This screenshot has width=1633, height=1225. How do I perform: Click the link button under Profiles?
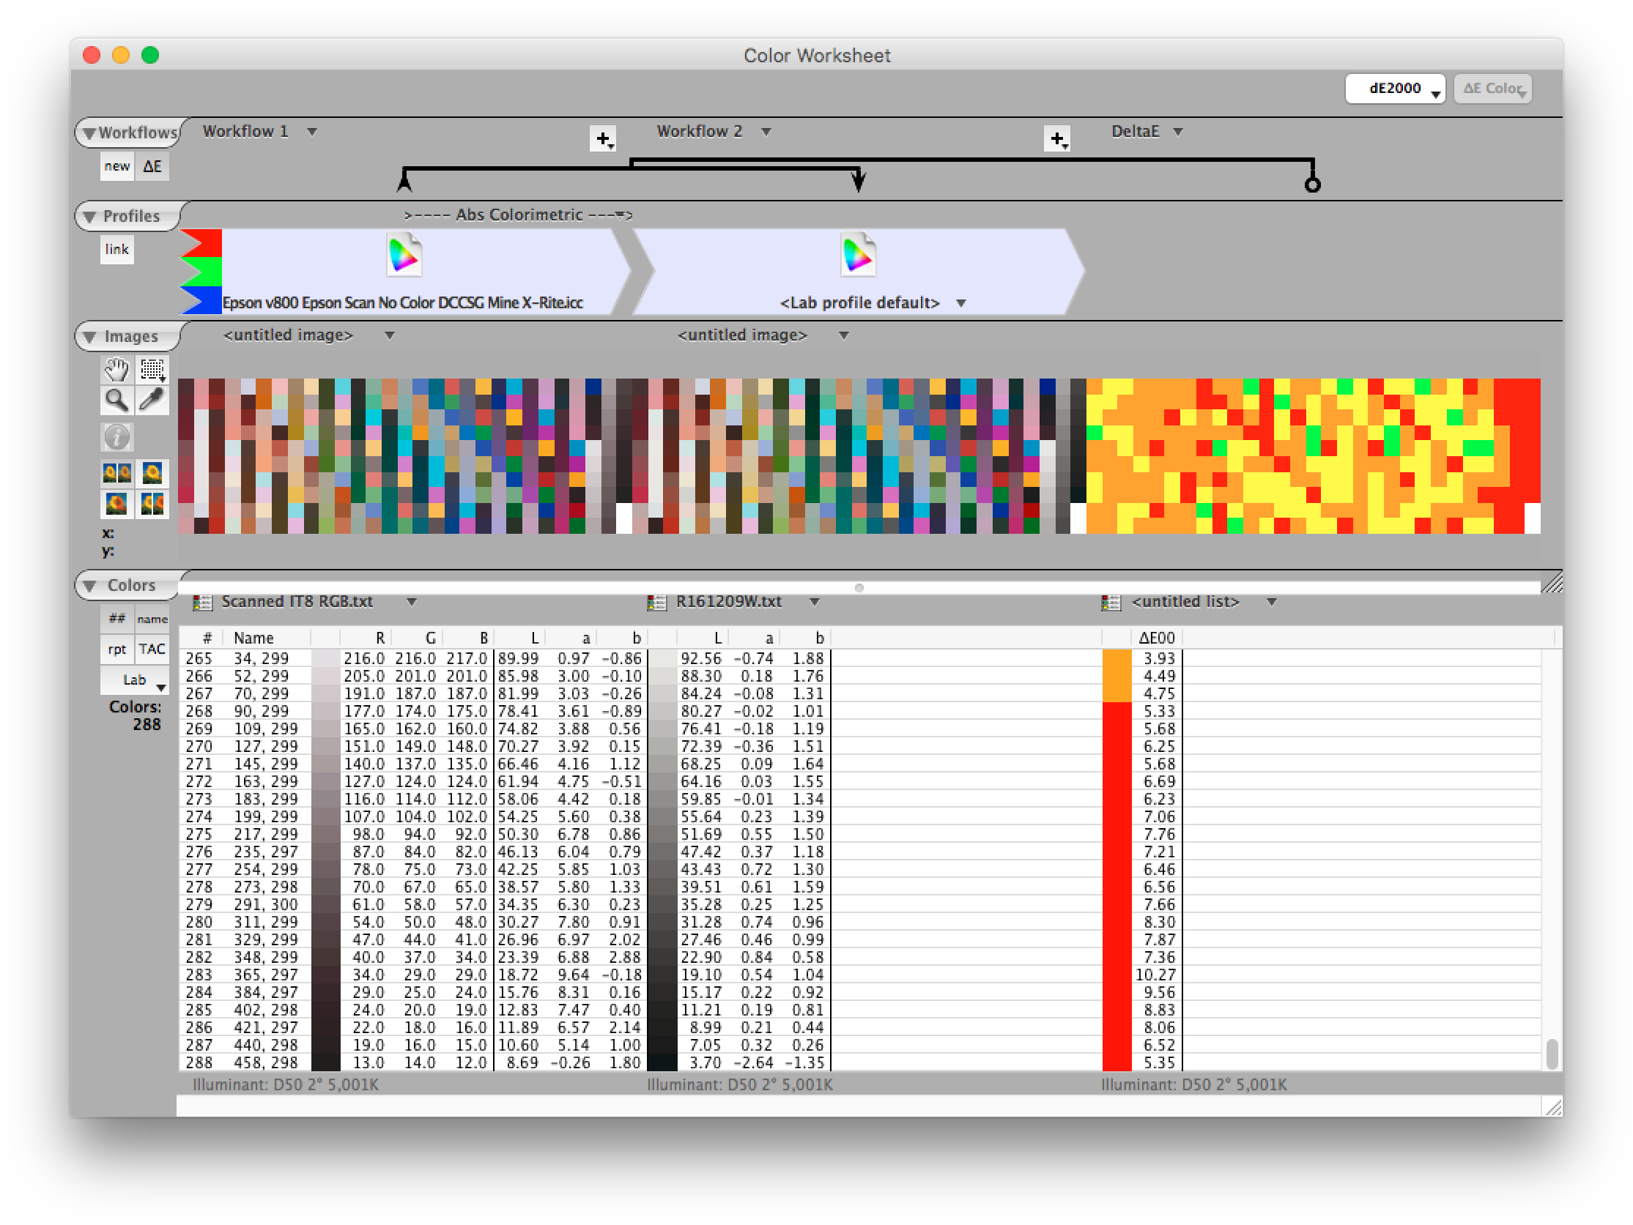click(116, 250)
